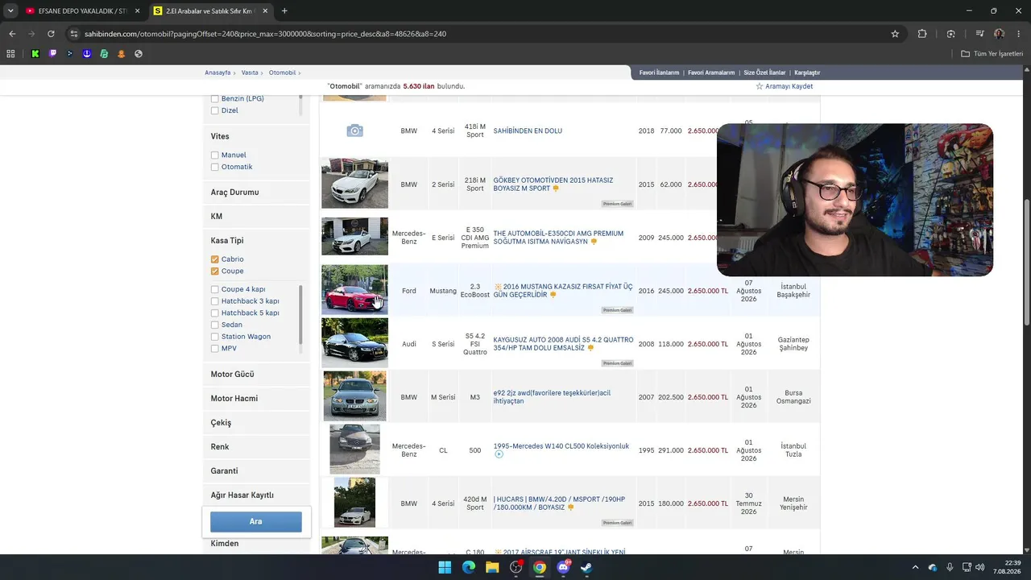1031x580 pixels.
Task: Save search with Aramayı Kaydet
Action: [x=784, y=86]
